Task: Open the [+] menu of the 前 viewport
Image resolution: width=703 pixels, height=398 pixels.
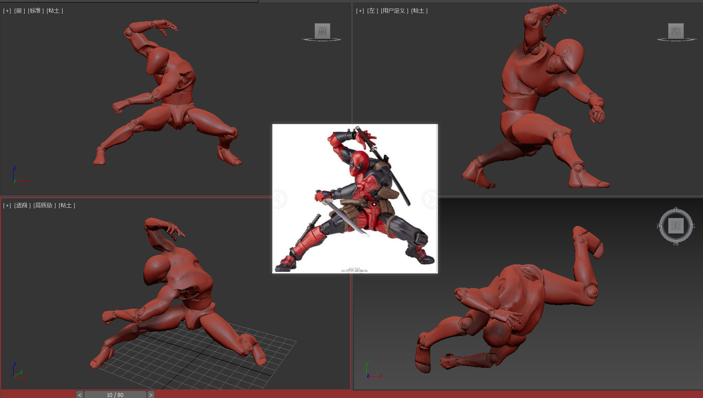Action: click(7, 11)
